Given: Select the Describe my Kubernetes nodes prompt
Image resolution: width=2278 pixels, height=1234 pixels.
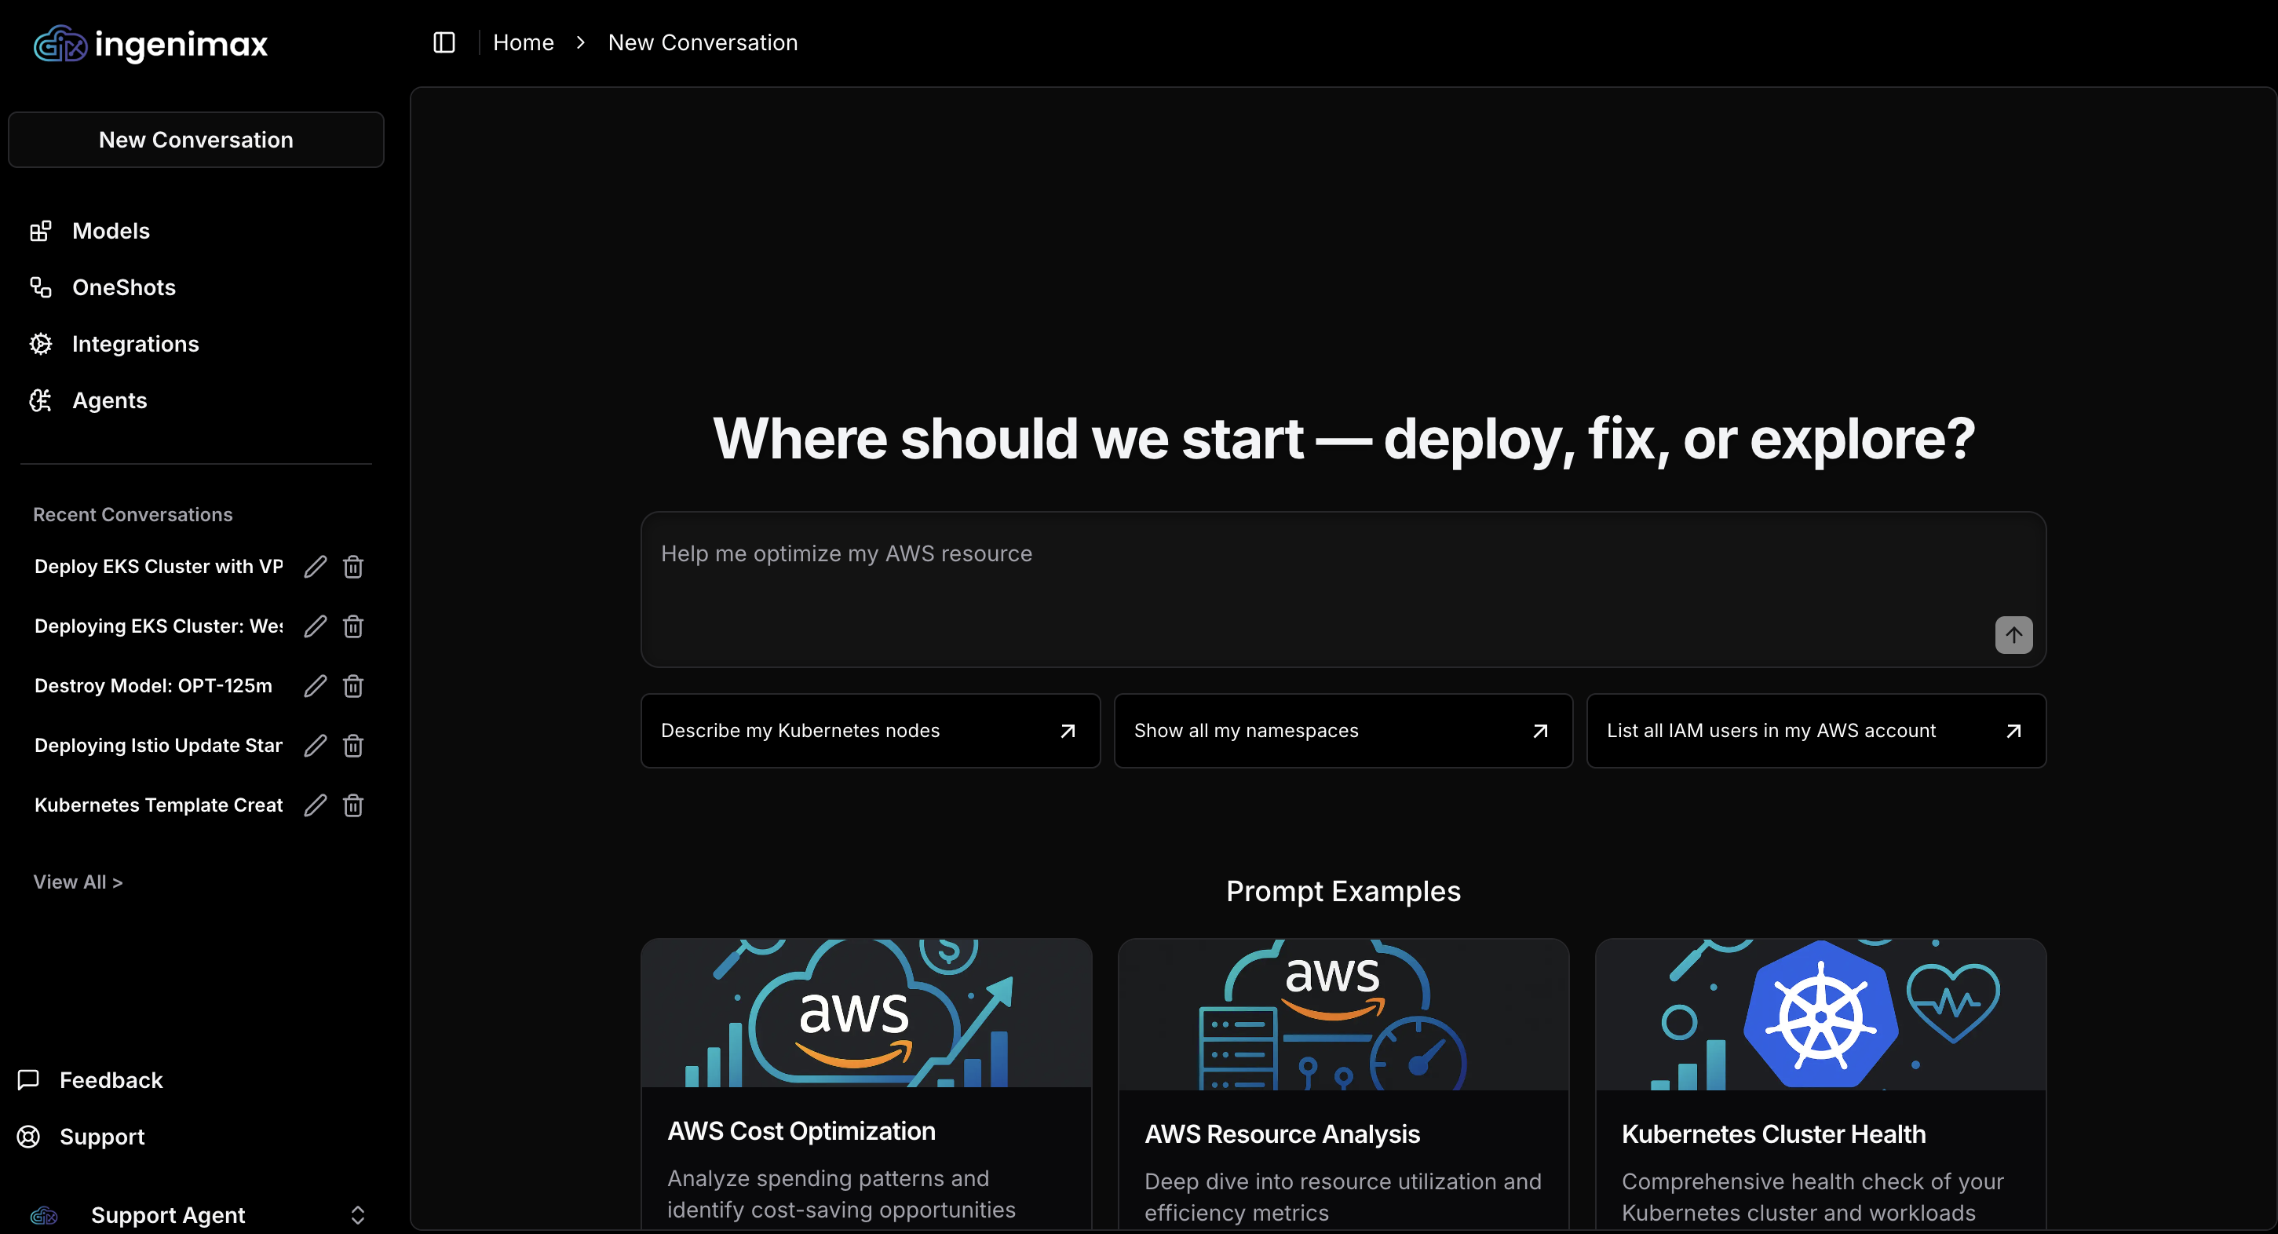Looking at the screenshot, I should pyautogui.click(x=869, y=731).
